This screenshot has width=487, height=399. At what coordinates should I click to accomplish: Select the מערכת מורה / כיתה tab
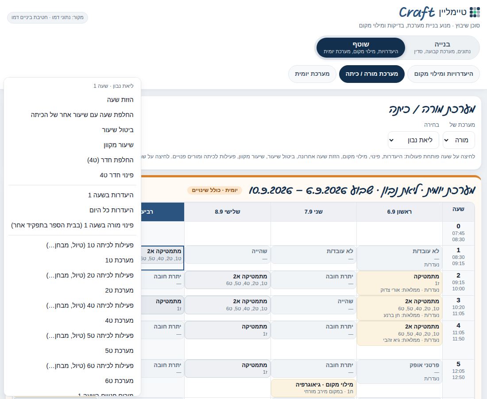tap(372, 74)
